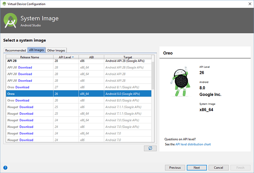
Task: Click API level 27 cell
Action: click(x=66, y=87)
